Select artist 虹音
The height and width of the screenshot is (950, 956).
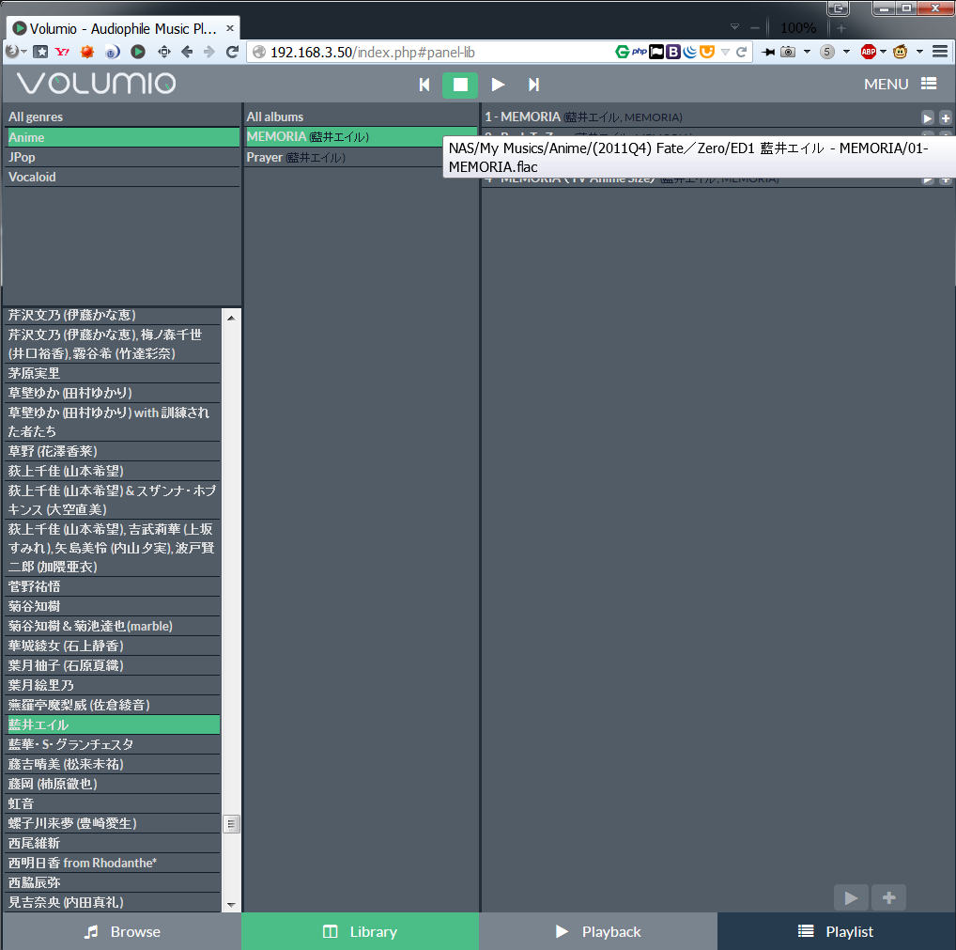click(113, 803)
